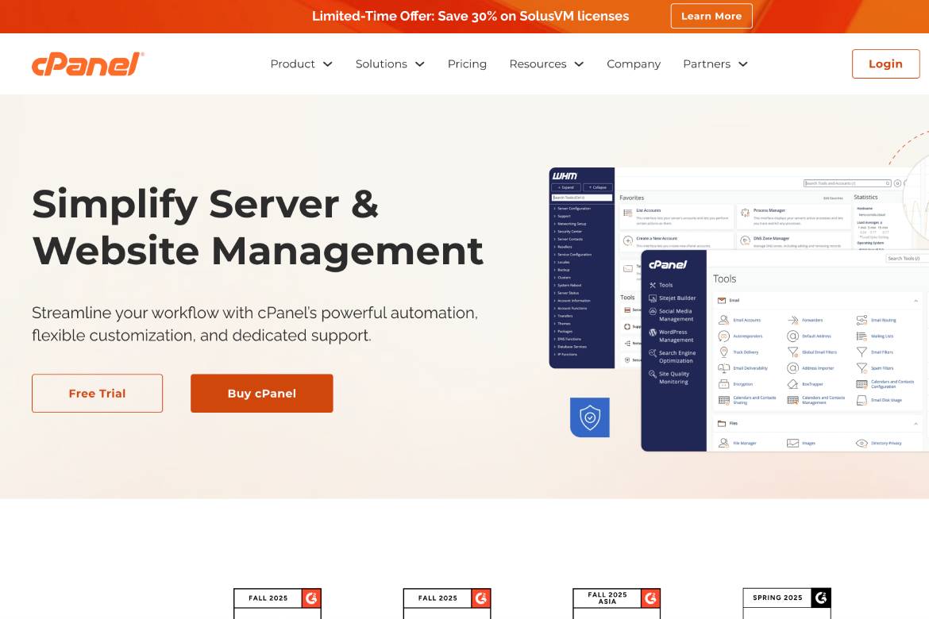Screen dimensions: 929x619
Task: Click the Search Tools input field
Action: click(x=904, y=258)
